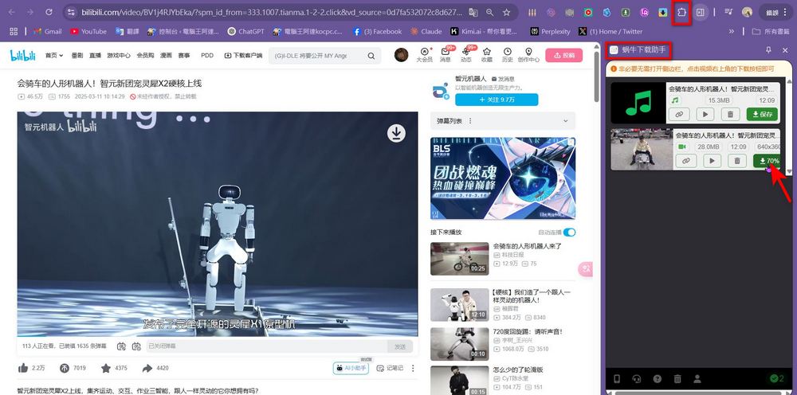The width and height of the screenshot is (797, 395).
Task: Click the phone icon in panel footer
Action: tap(617, 379)
